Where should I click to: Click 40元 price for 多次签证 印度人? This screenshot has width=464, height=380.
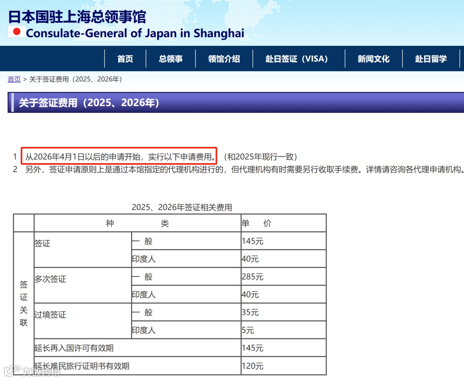(284, 294)
